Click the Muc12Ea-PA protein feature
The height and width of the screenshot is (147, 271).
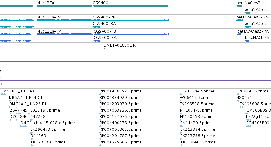coord(65,34)
